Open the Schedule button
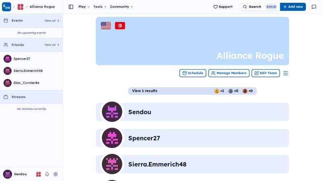Image resolution: width=322 pixels, height=181 pixels. pyautogui.click(x=193, y=73)
